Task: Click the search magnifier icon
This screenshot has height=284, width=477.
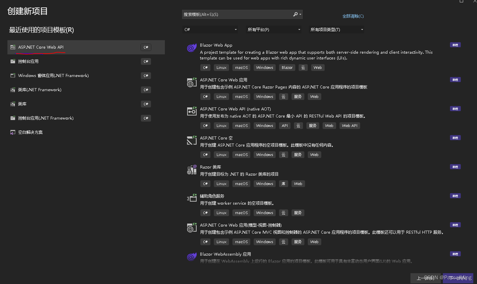Action: click(296, 14)
